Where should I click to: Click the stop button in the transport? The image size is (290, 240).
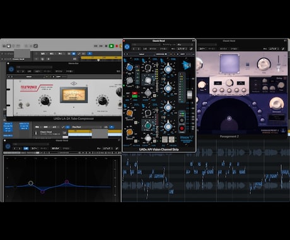point(106,46)
